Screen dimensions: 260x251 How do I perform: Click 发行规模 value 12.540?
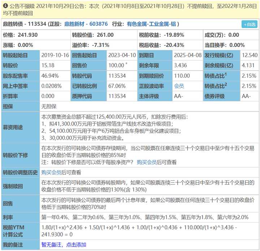click(250, 55)
